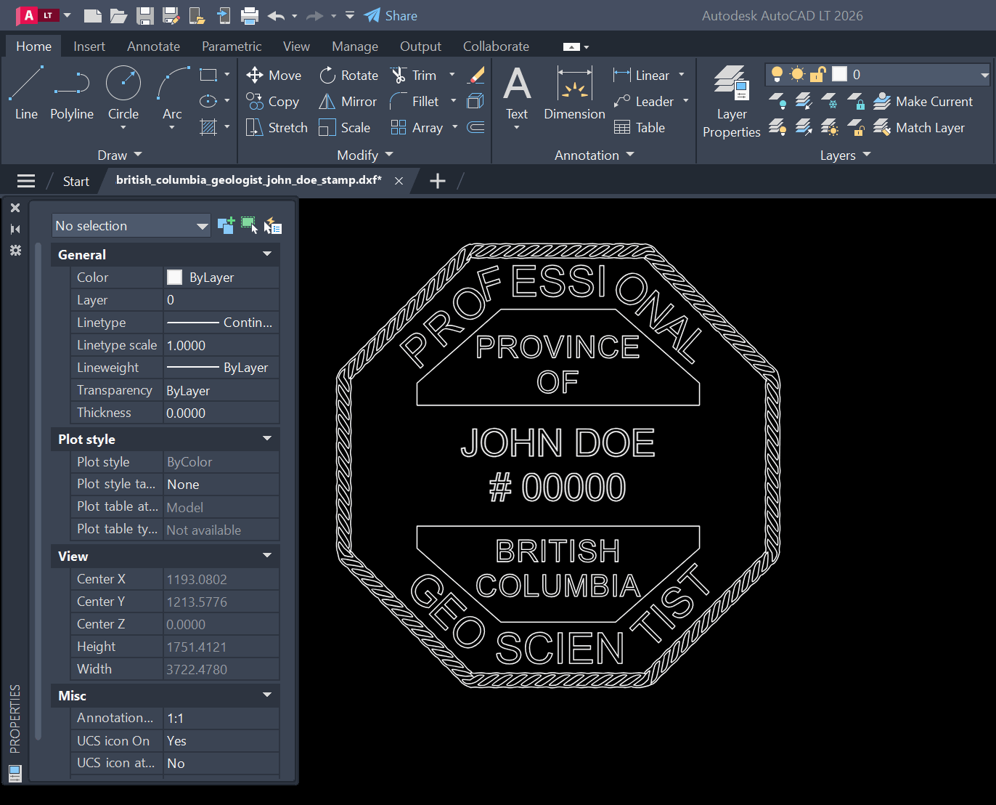Select the Circle tool
This screenshot has height=805, width=996.
123,93
